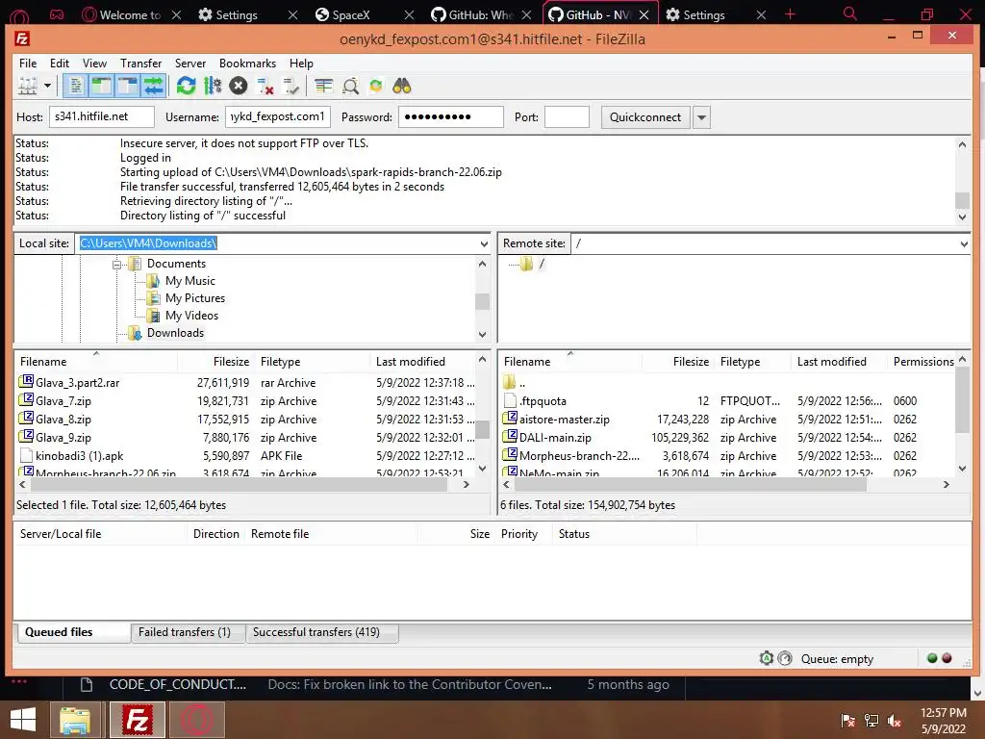Collapse the Documents tree node

click(116, 265)
